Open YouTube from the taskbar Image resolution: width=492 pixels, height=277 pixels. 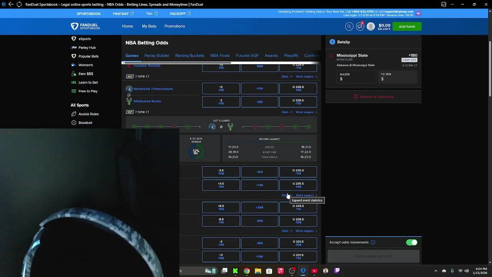click(314, 271)
